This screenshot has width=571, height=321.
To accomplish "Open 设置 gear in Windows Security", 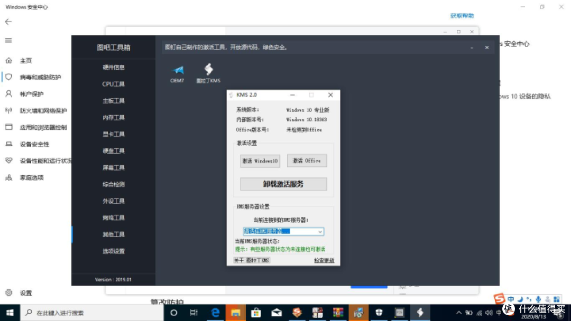I will [9, 292].
